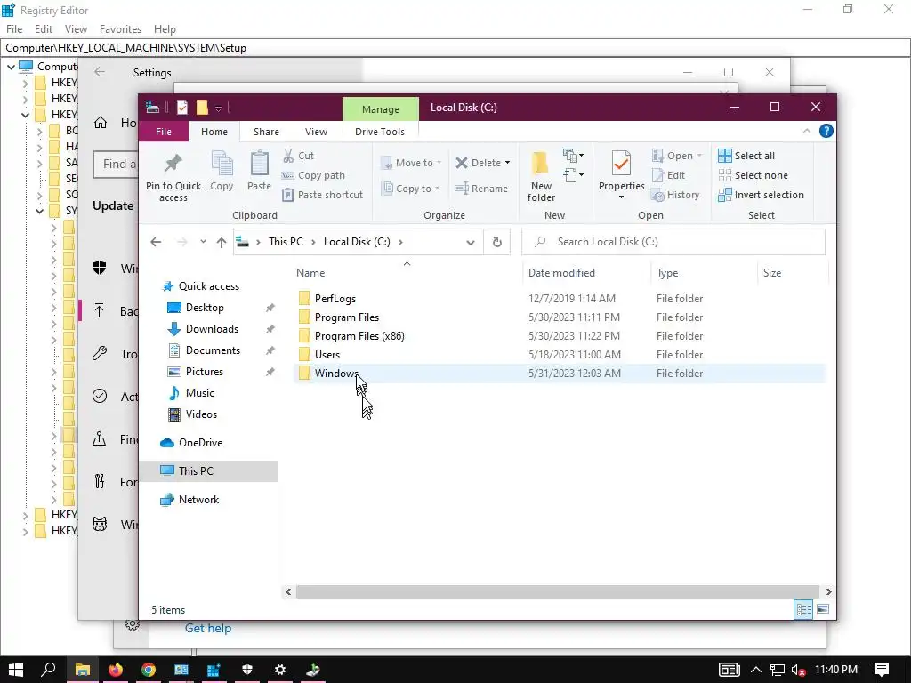Customize Quick Access Toolbar dropdown
This screenshot has height=683, width=911.
click(x=219, y=108)
